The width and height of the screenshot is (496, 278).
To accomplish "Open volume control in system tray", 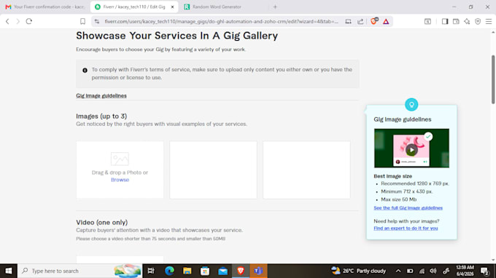I will pos(433,271).
